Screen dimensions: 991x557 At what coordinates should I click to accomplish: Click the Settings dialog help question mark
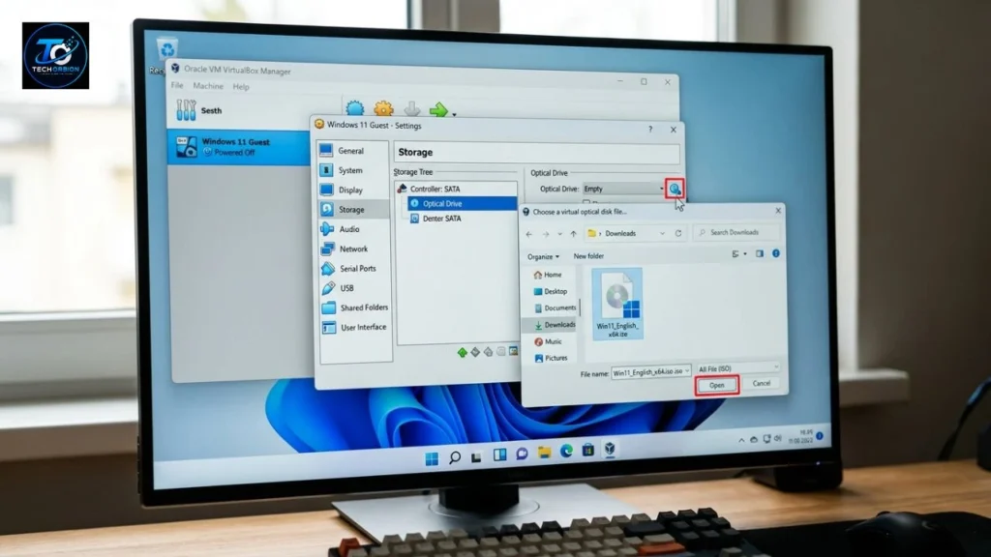[649, 129]
